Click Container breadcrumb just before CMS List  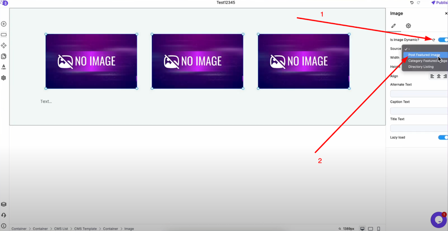click(x=40, y=229)
